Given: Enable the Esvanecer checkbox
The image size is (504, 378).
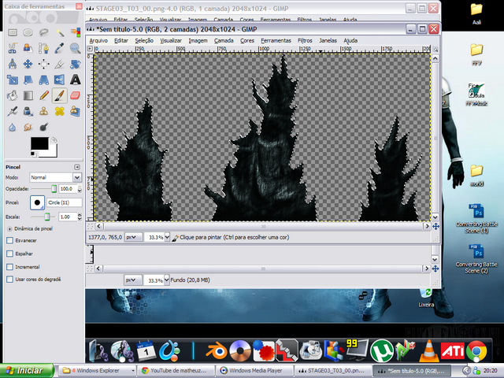Looking at the screenshot, I should pos(10,240).
